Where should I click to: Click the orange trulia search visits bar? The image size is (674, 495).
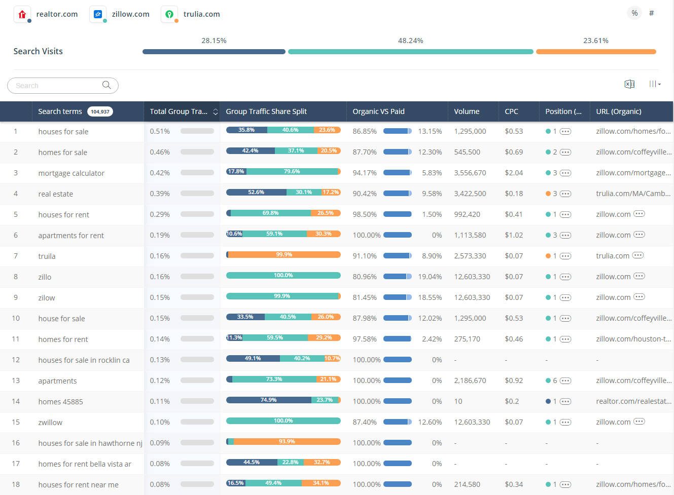click(595, 52)
